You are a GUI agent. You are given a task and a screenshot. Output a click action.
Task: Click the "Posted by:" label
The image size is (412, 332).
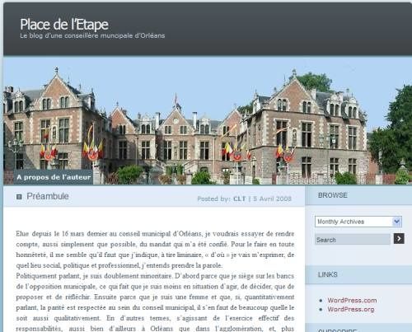tap(213, 199)
